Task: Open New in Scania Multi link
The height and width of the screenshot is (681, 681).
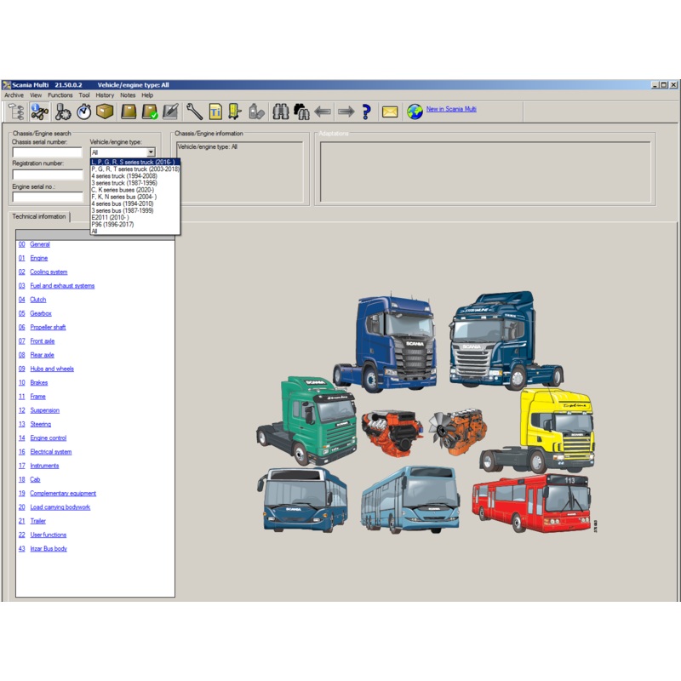Action: click(x=451, y=109)
